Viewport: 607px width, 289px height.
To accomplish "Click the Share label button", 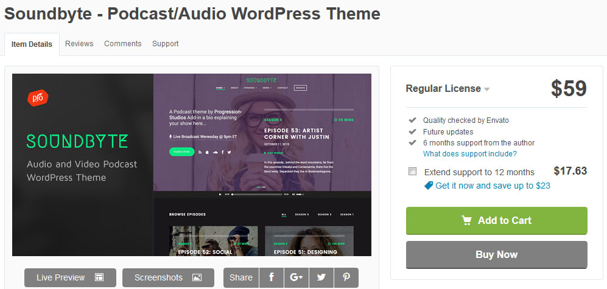I will point(240,278).
